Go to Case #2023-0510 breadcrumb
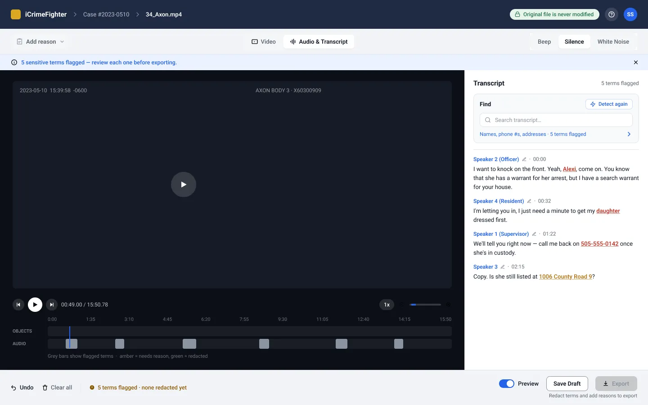The width and height of the screenshot is (648, 405). coord(106,14)
